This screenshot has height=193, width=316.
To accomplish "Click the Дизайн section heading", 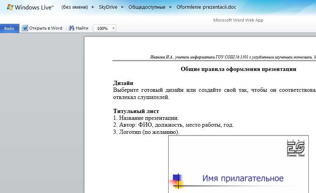I will (x=123, y=83).
